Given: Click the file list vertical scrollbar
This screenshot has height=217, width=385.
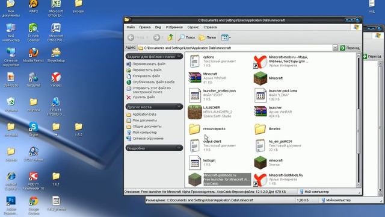Looking at the screenshot, I should click(359, 120).
